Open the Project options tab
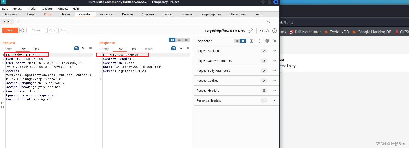This screenshot has width=409, height=148. [x=211, y=14]
